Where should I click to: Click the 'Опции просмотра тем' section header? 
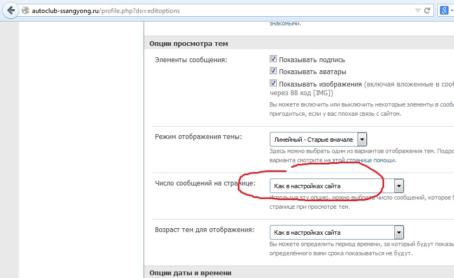189,44
